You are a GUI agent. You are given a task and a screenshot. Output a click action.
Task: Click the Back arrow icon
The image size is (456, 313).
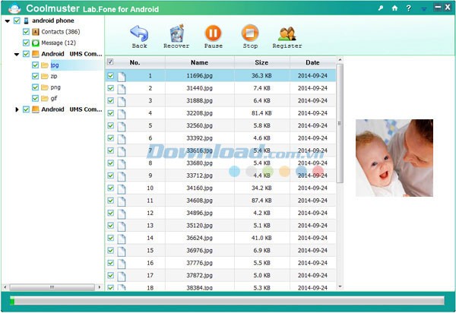[x=139, y=33]
